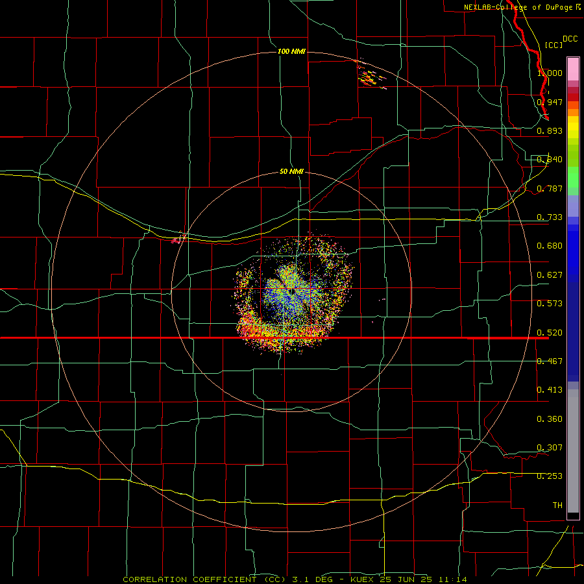584x584 pixels.
Task: Click the 0.307 scale value
Action: [x=550, y=447]
